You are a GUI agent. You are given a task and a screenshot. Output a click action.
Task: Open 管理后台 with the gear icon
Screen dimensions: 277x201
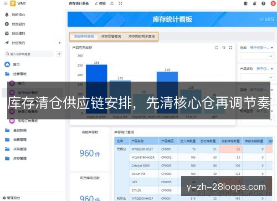pyautogui.click(x=12, y=198)
